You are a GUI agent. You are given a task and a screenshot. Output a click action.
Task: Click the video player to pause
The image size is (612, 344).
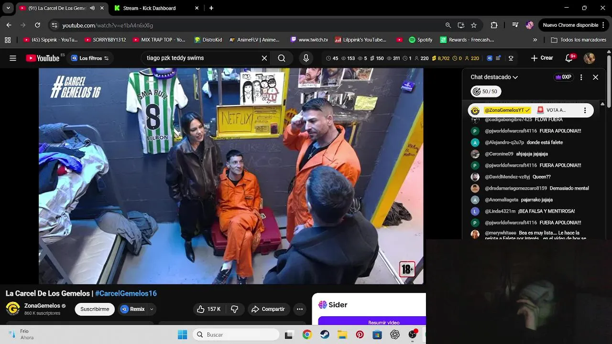click(x=231, y=176)
